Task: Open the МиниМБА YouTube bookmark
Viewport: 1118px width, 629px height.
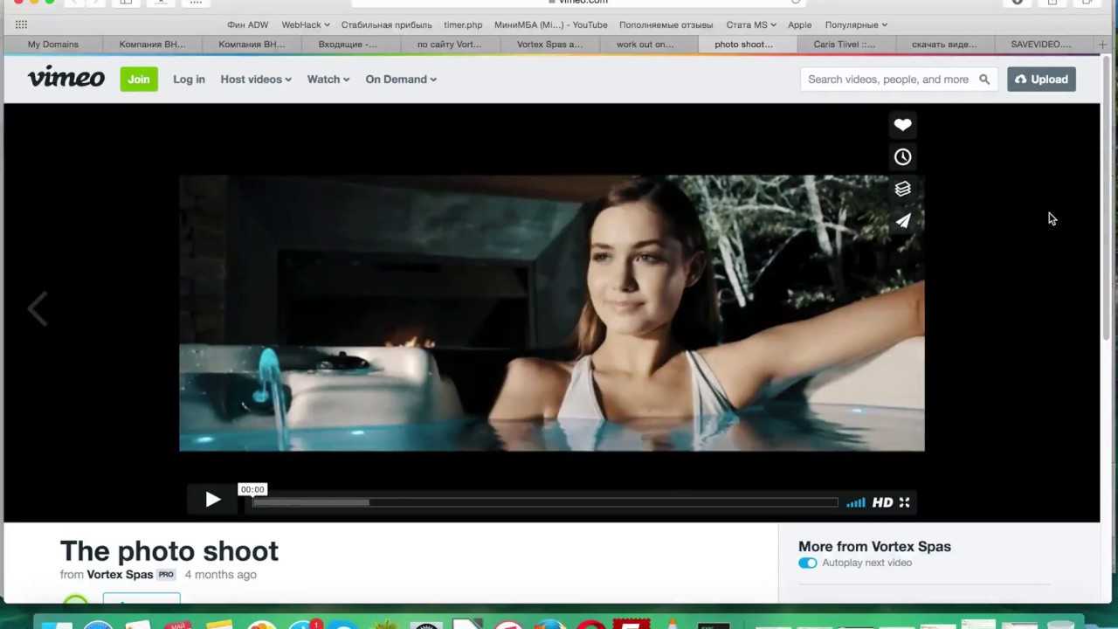Action: pos(551,24)
